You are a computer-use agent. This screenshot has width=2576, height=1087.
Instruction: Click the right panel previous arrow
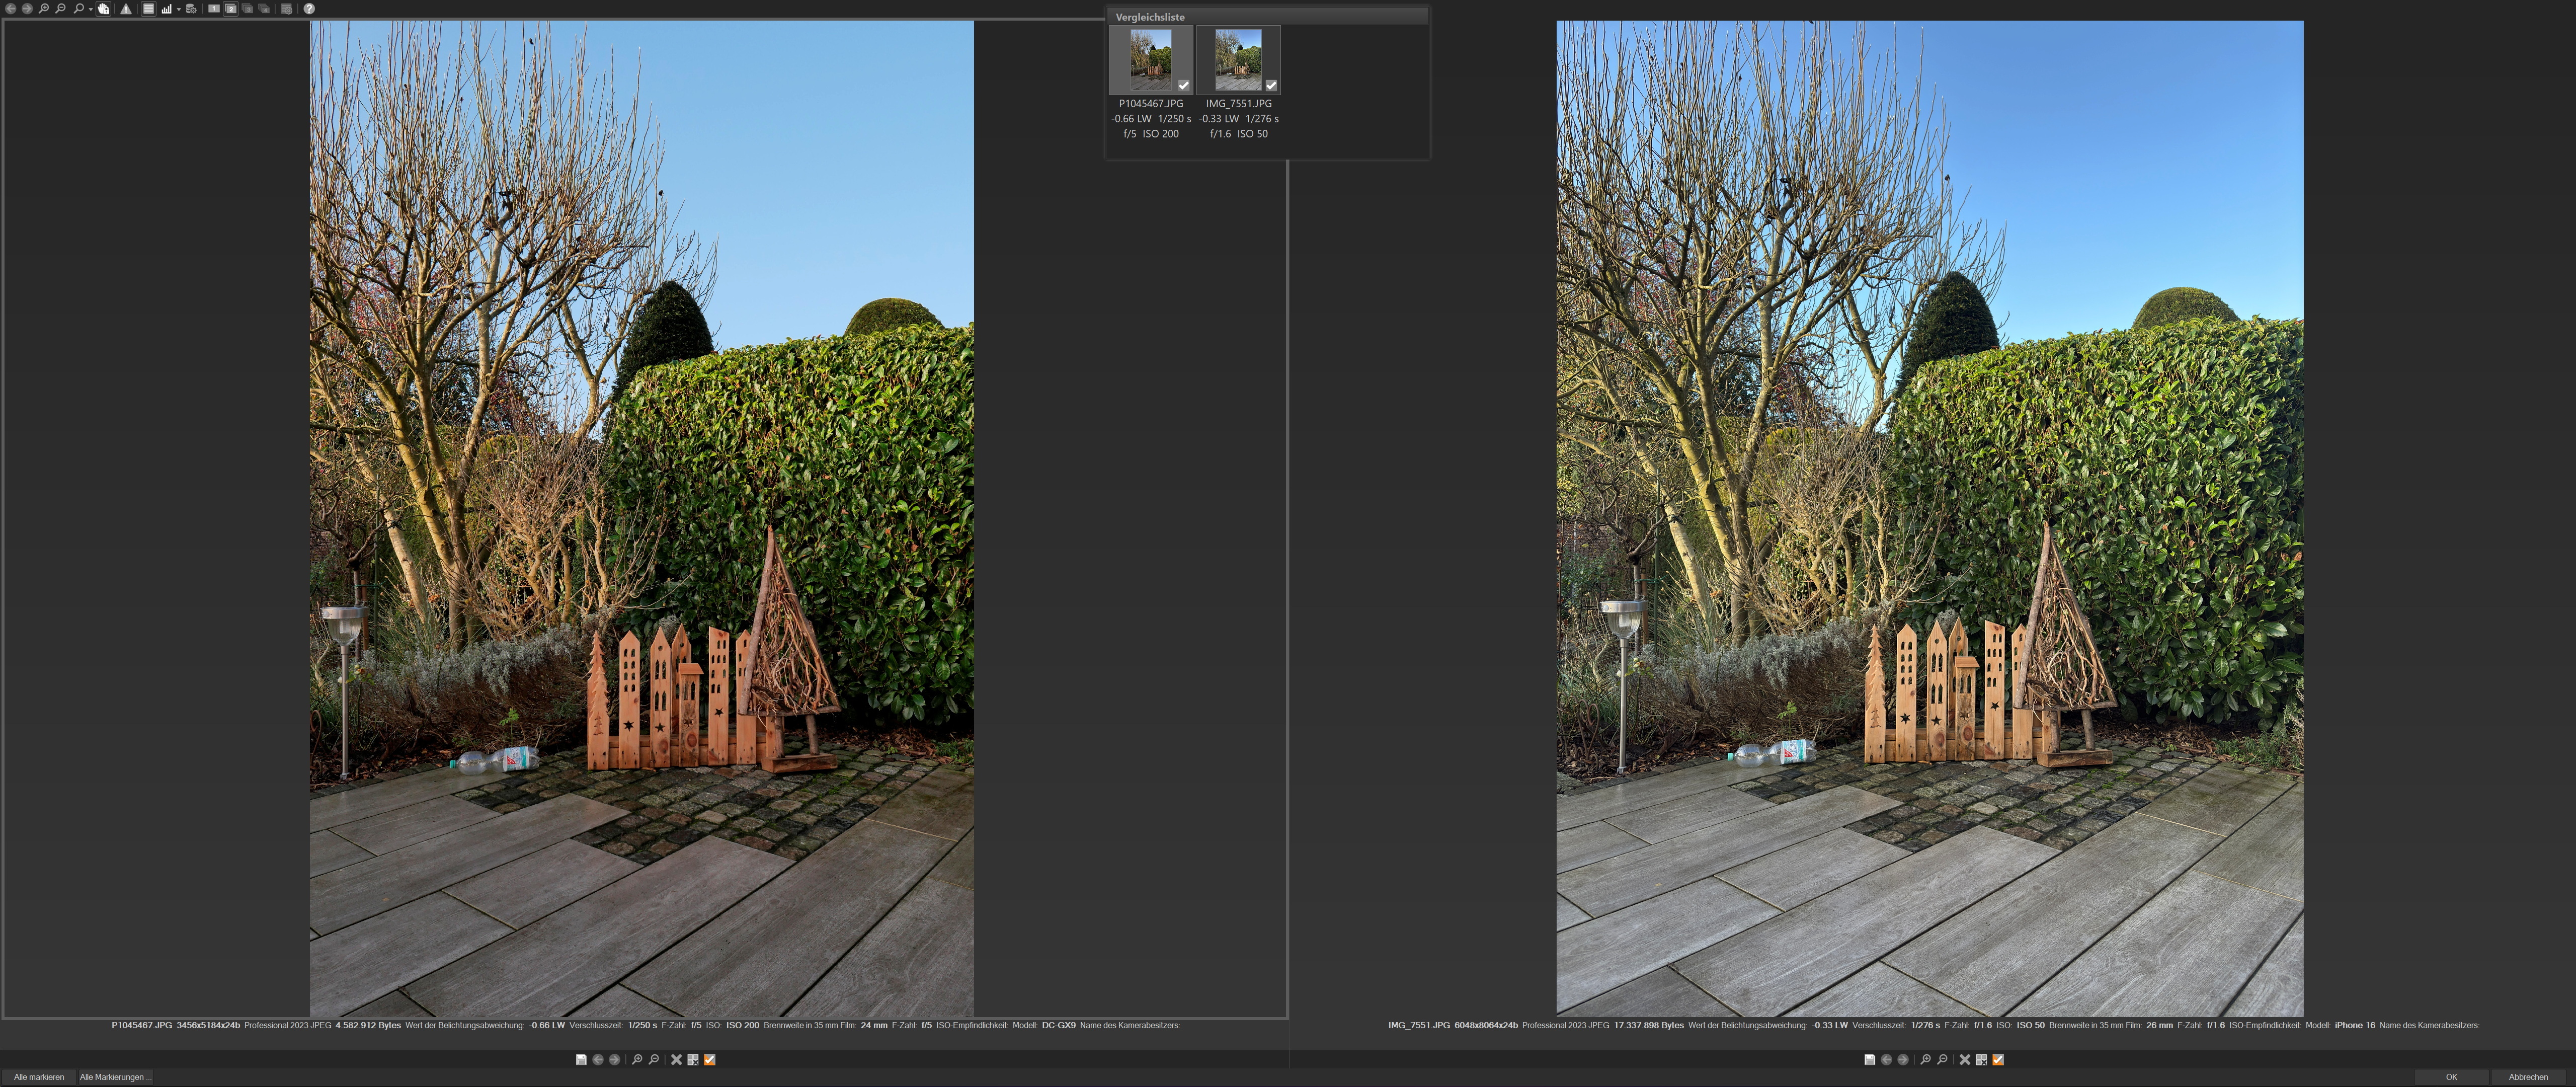click(x=1886, y=1060)
